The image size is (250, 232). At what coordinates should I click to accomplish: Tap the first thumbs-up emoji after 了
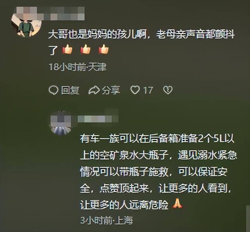coord(68,49)
